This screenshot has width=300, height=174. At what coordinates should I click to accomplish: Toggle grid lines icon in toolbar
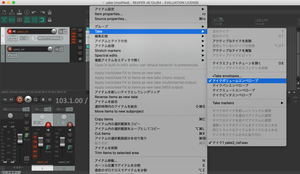point(34,20)
